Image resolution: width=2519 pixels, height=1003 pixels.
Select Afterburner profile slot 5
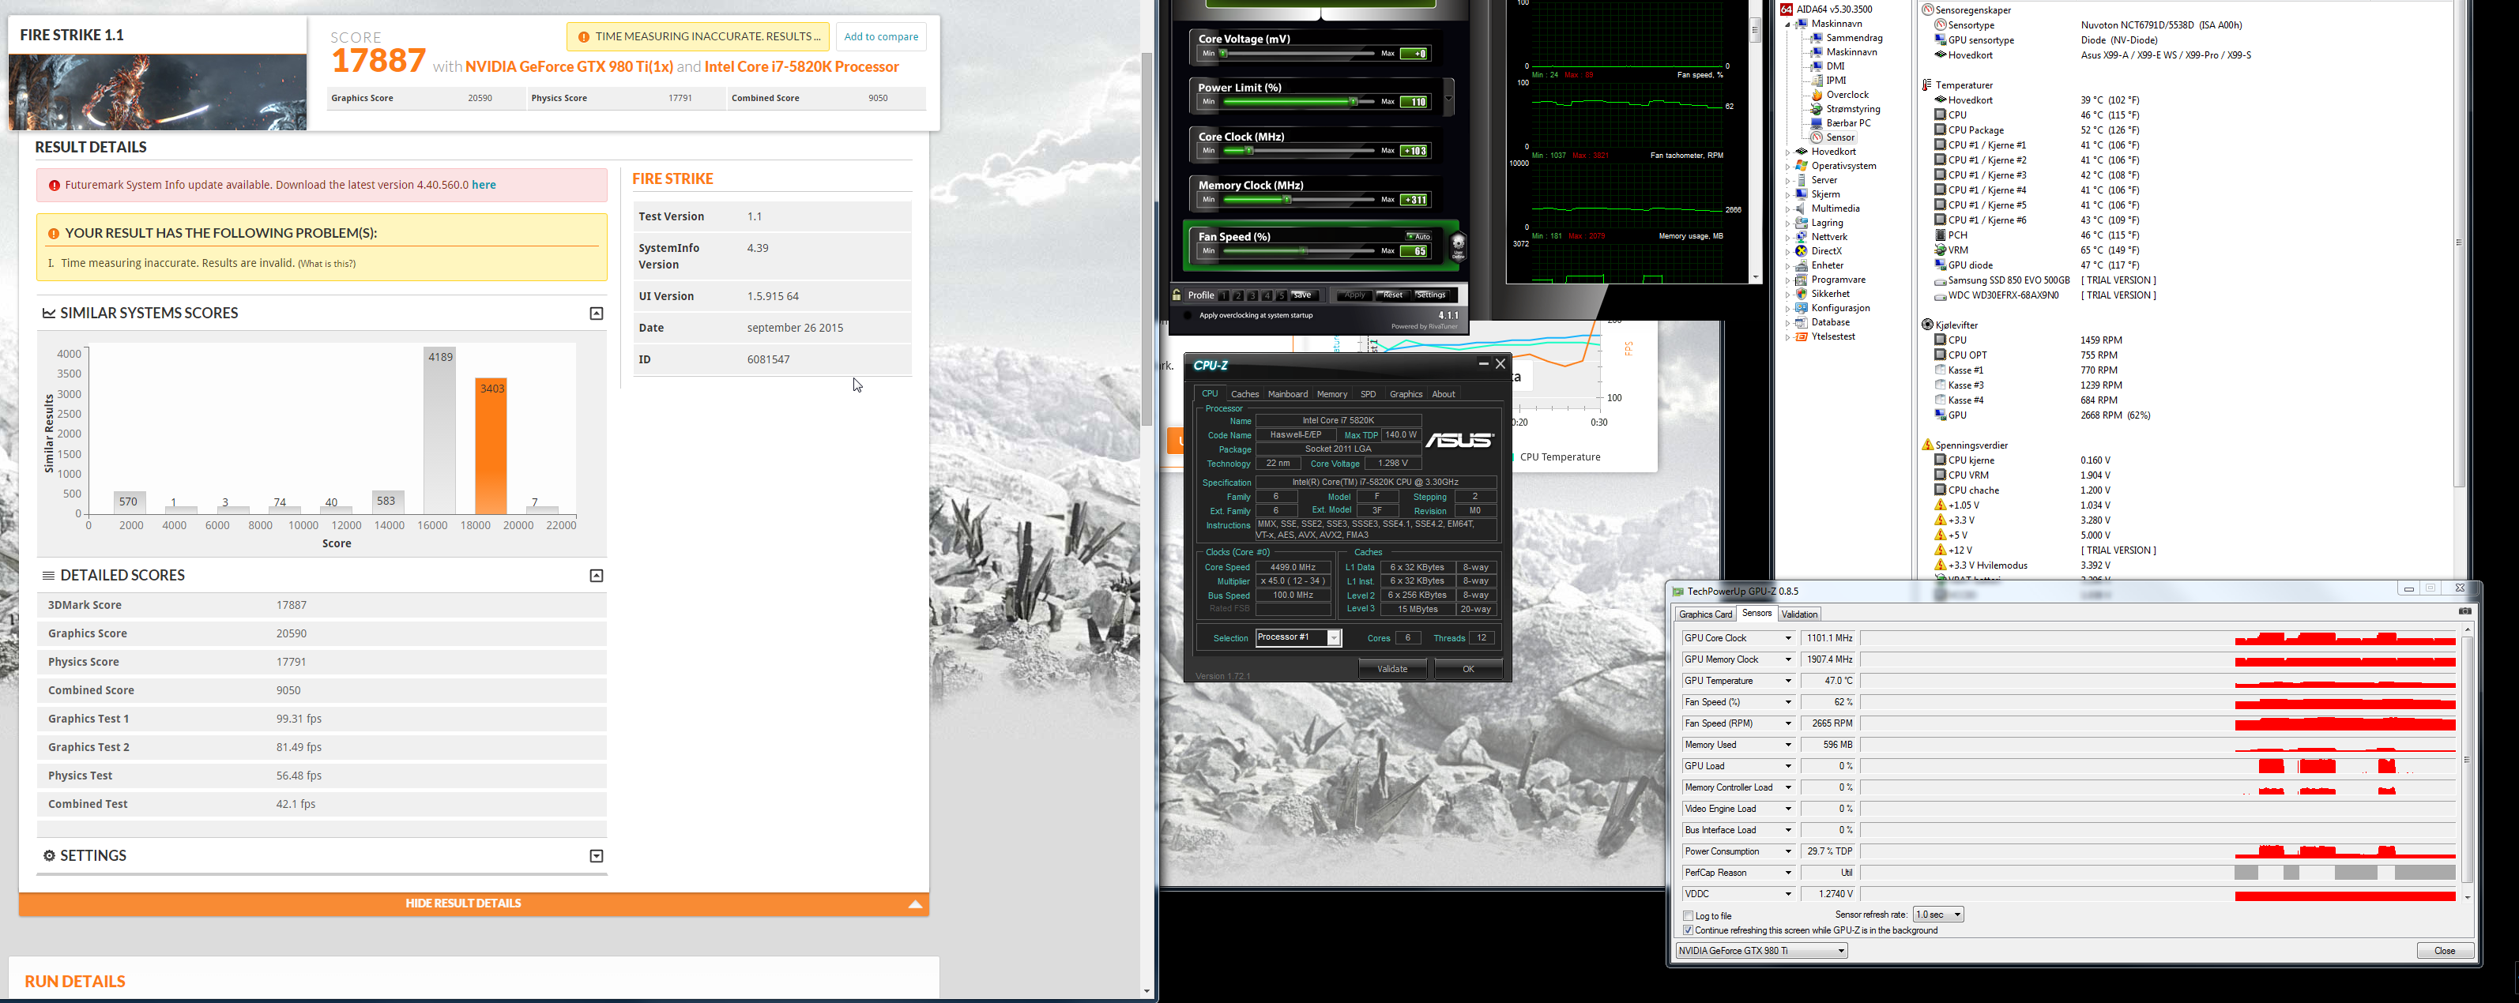tap(1281, 295)
